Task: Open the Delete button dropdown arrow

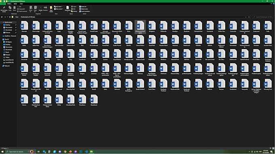Action: coord(41,12)
